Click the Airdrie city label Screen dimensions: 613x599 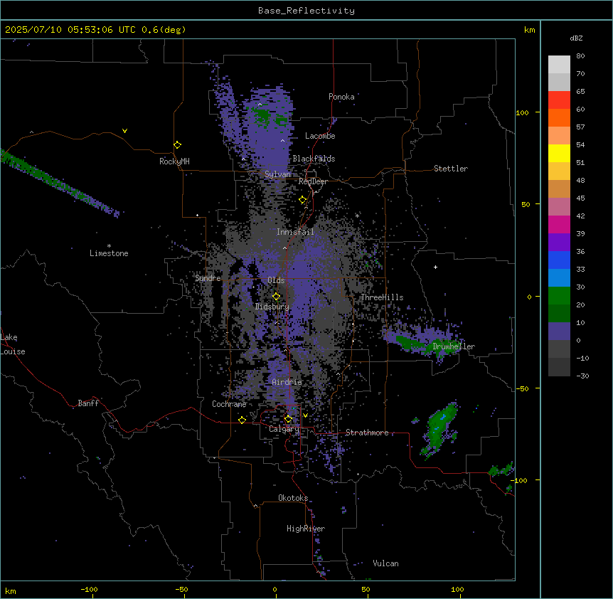pos(287,382)
